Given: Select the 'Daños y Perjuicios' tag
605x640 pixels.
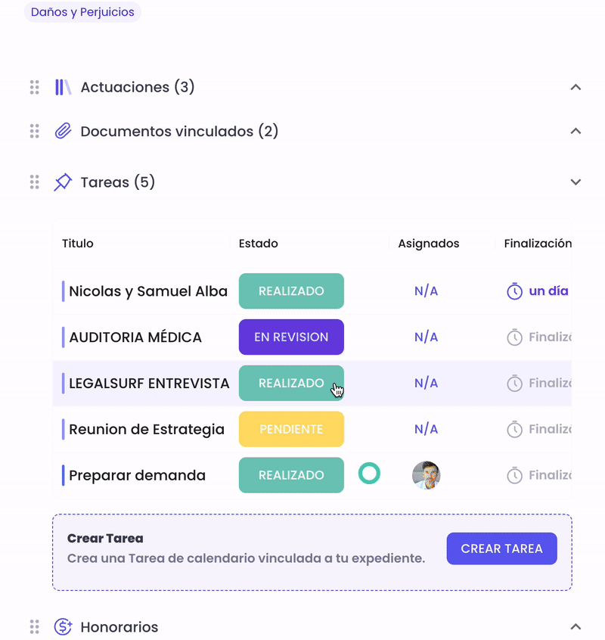Looking at the screenshot, I should (82, 12).
